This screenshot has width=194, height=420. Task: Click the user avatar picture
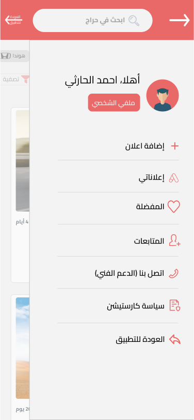(x=163, y=95)
